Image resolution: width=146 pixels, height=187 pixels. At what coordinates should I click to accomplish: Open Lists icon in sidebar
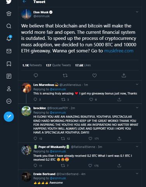9,76
